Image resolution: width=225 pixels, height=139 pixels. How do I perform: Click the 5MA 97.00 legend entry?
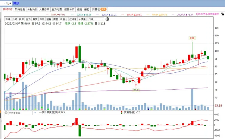pyautogui.click(x=55, y=15)
